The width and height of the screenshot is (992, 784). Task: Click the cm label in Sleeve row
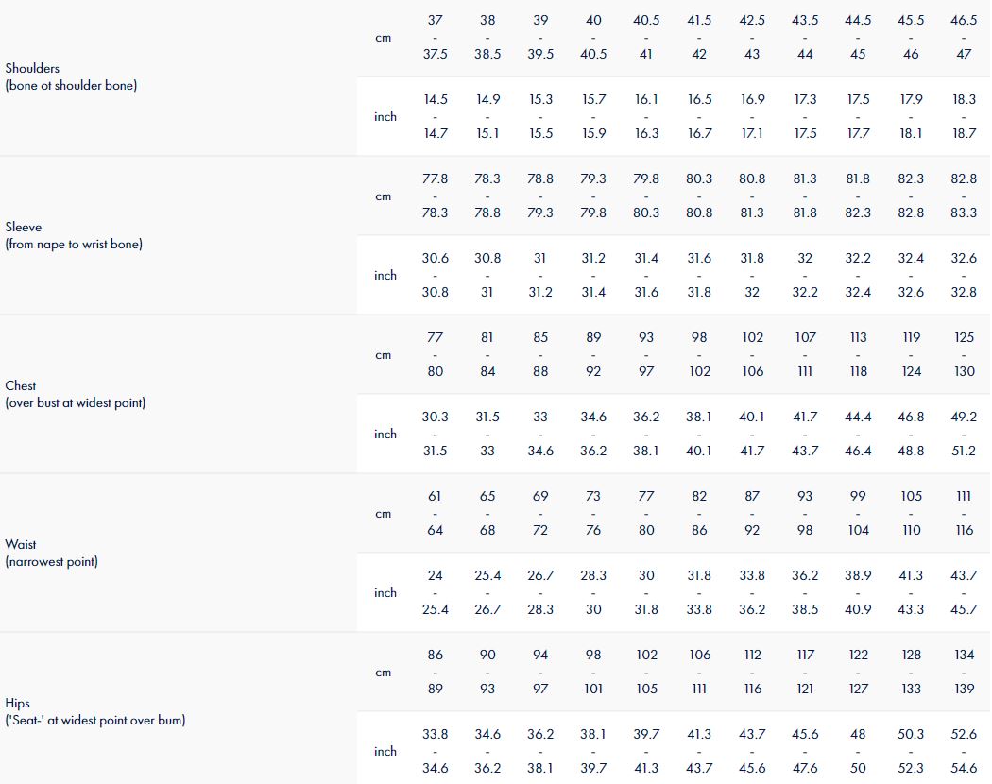point(383,196)
